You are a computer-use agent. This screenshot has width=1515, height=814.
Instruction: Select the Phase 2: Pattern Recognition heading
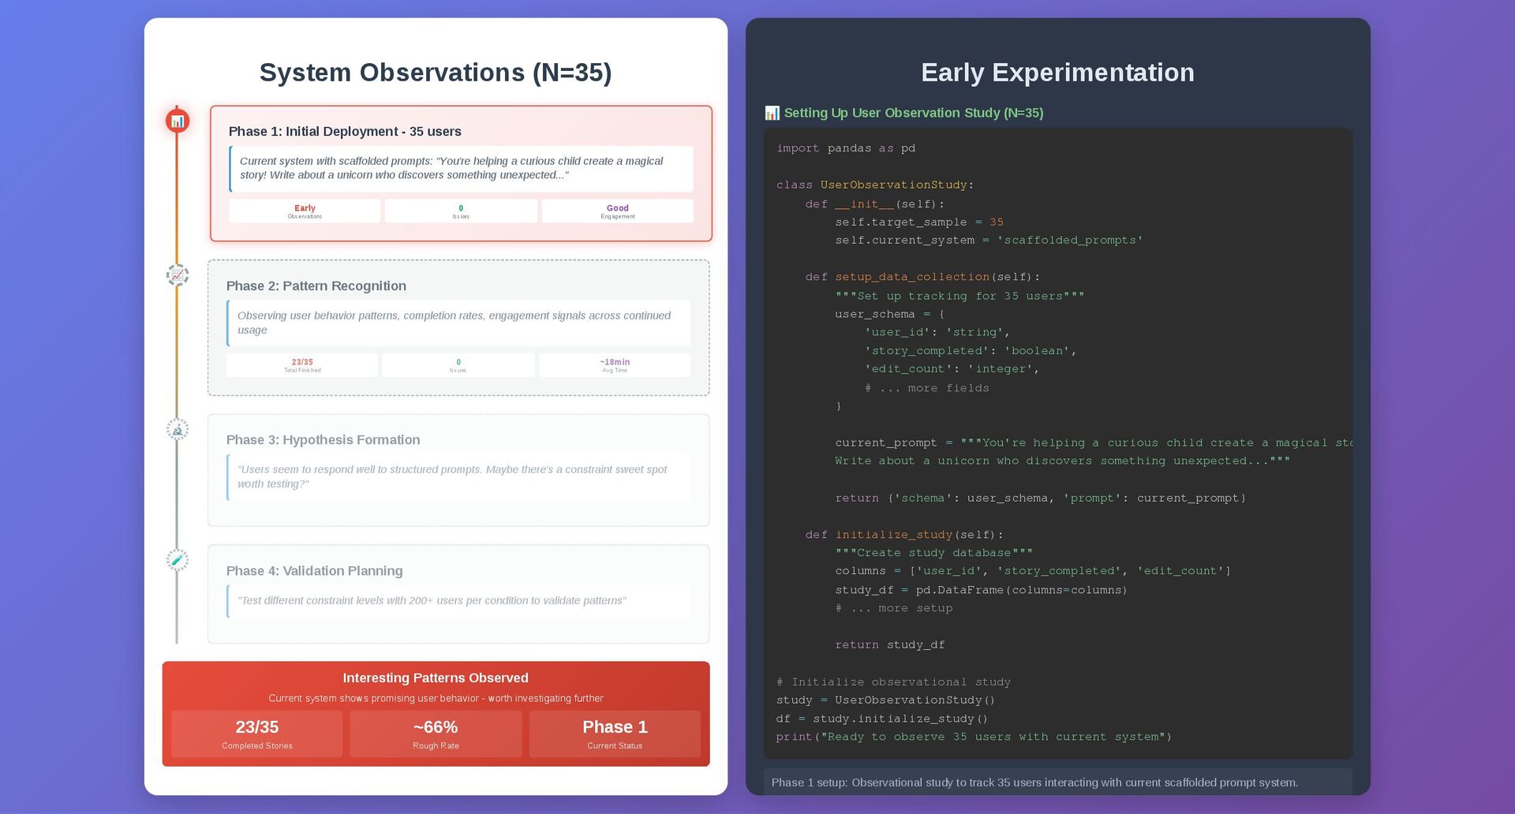click(316, 286)
